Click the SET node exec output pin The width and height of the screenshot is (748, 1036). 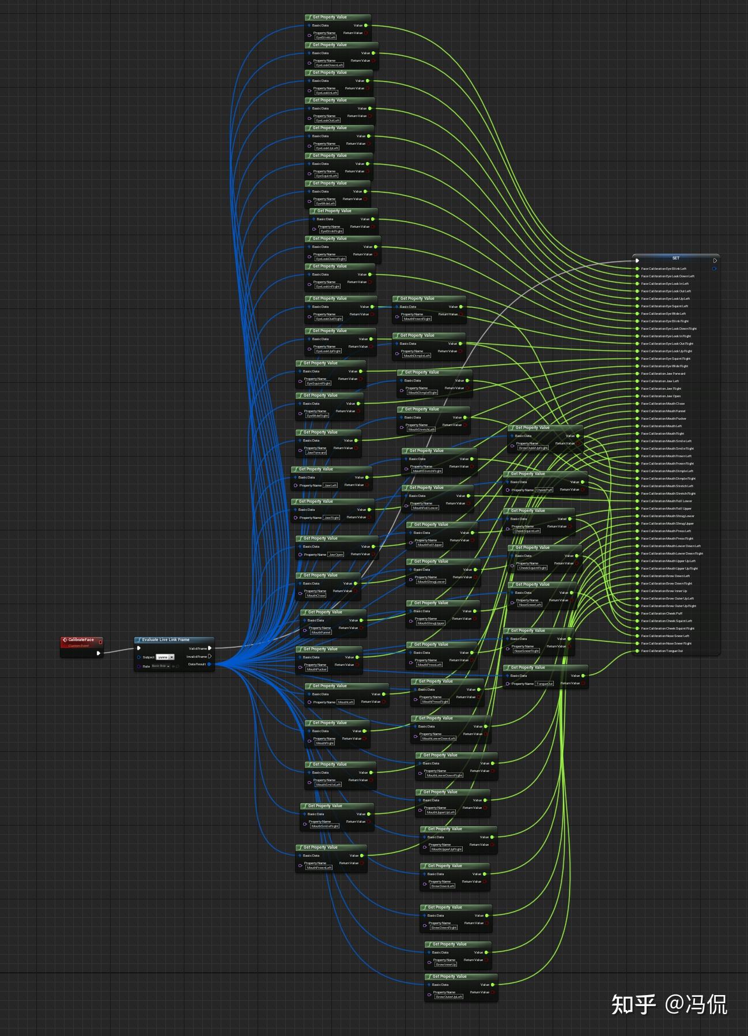pos(715,261)
